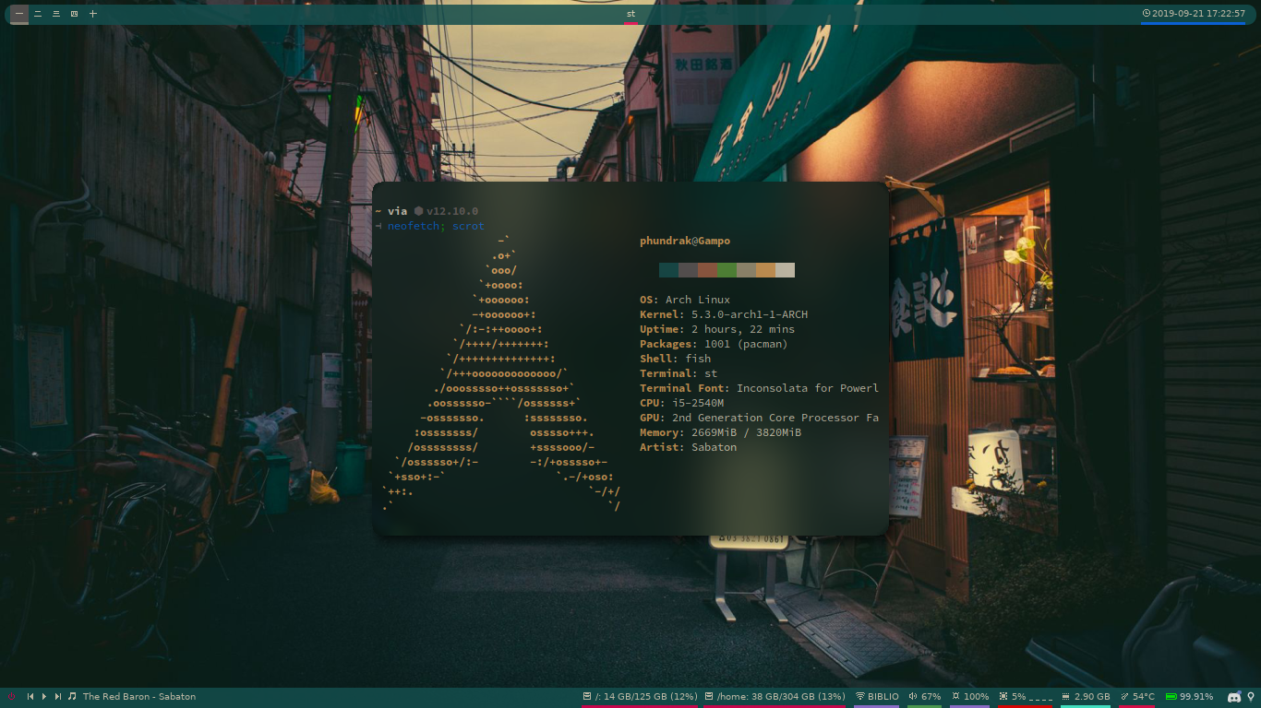Viewport: 1261px width, 708px height.
Task: Click the temperature 54°C module
Action: click(x=1138, y=697)
